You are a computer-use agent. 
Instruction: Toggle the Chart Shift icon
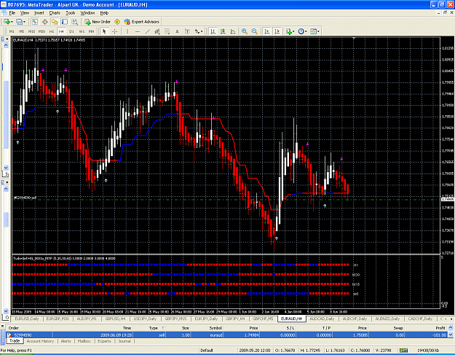[x=277, y=31]
